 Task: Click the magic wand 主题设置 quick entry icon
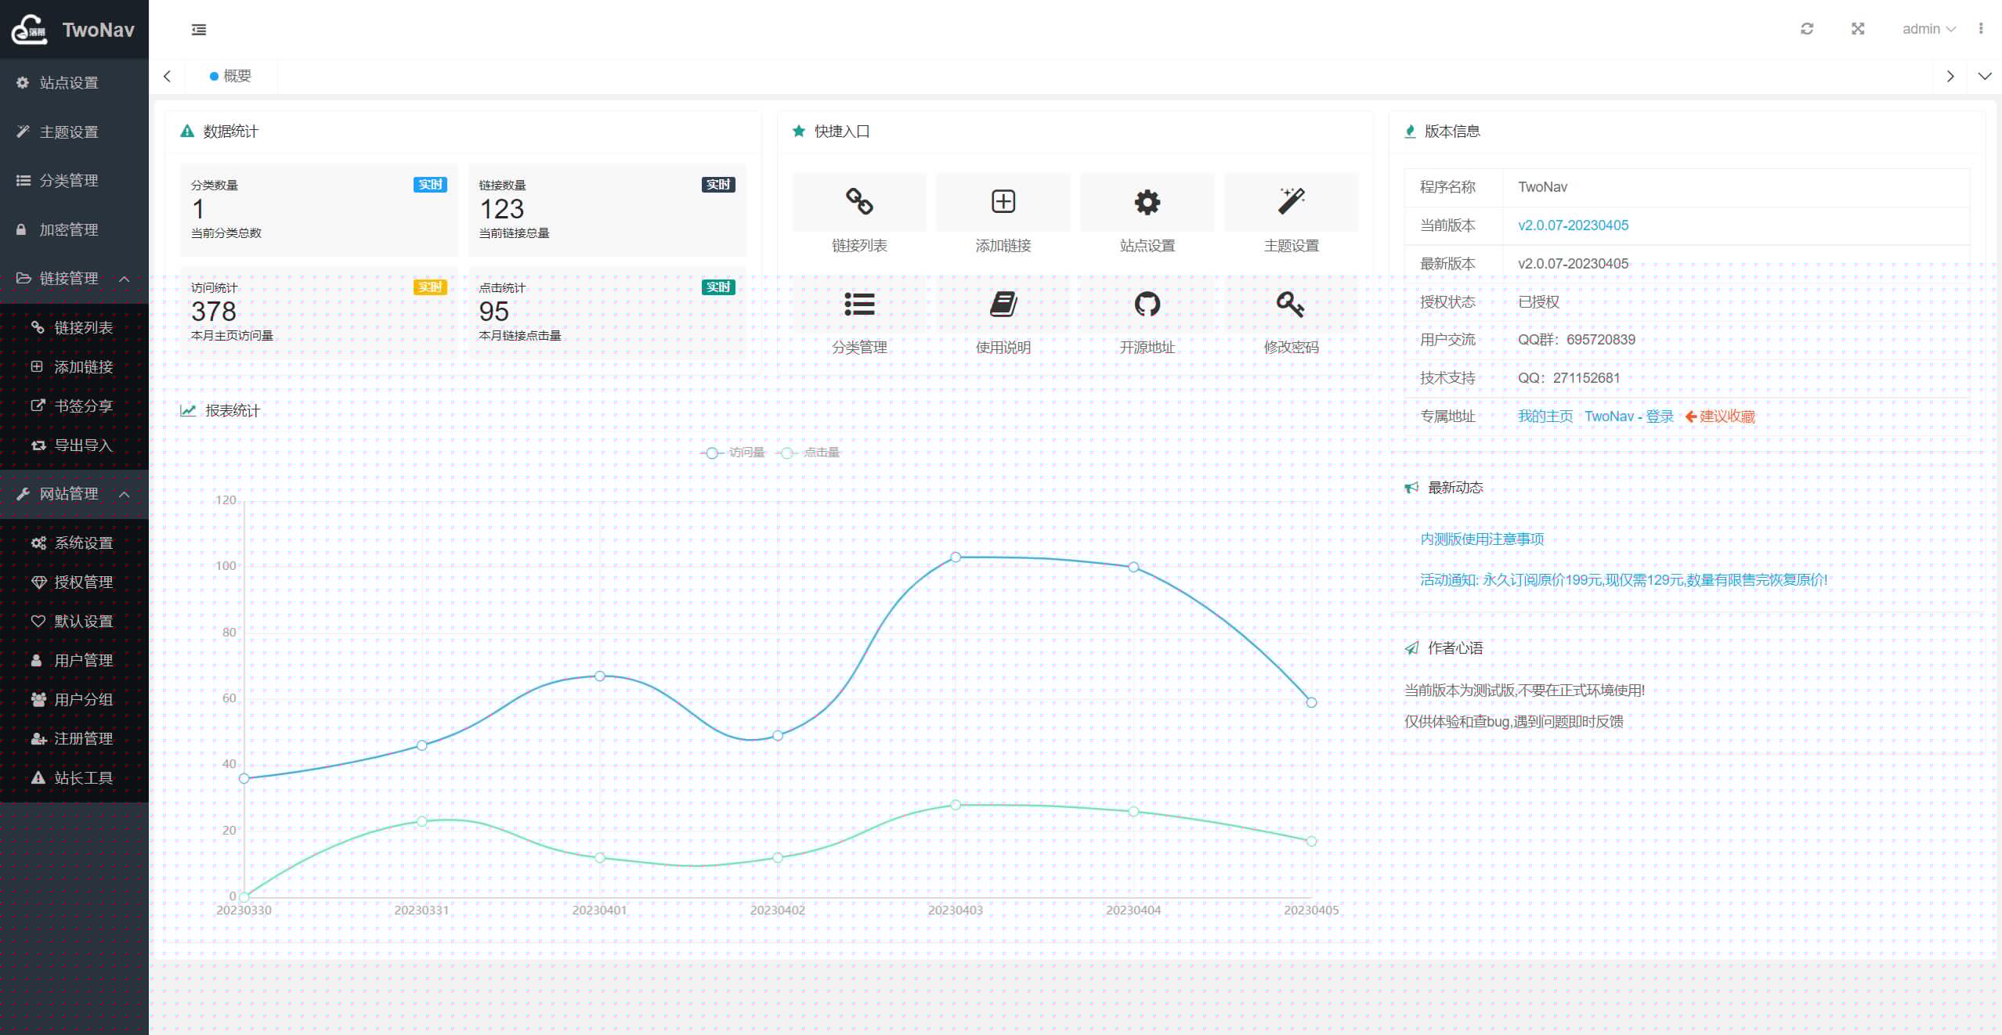tap(1291, 202)
